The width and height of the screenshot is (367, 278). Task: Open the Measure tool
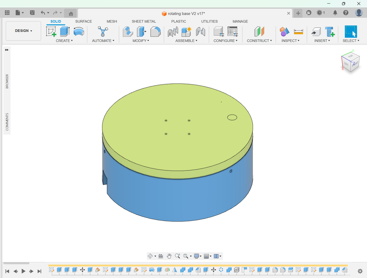click(298, 32)
